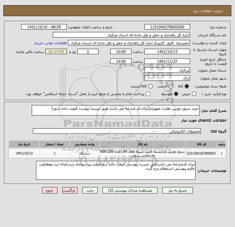The image size is (235, 227).
Task: Select the کالا/خدمت radio button
Action: coord(150,86)
